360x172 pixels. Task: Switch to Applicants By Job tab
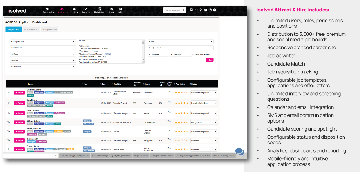point(31,29)
